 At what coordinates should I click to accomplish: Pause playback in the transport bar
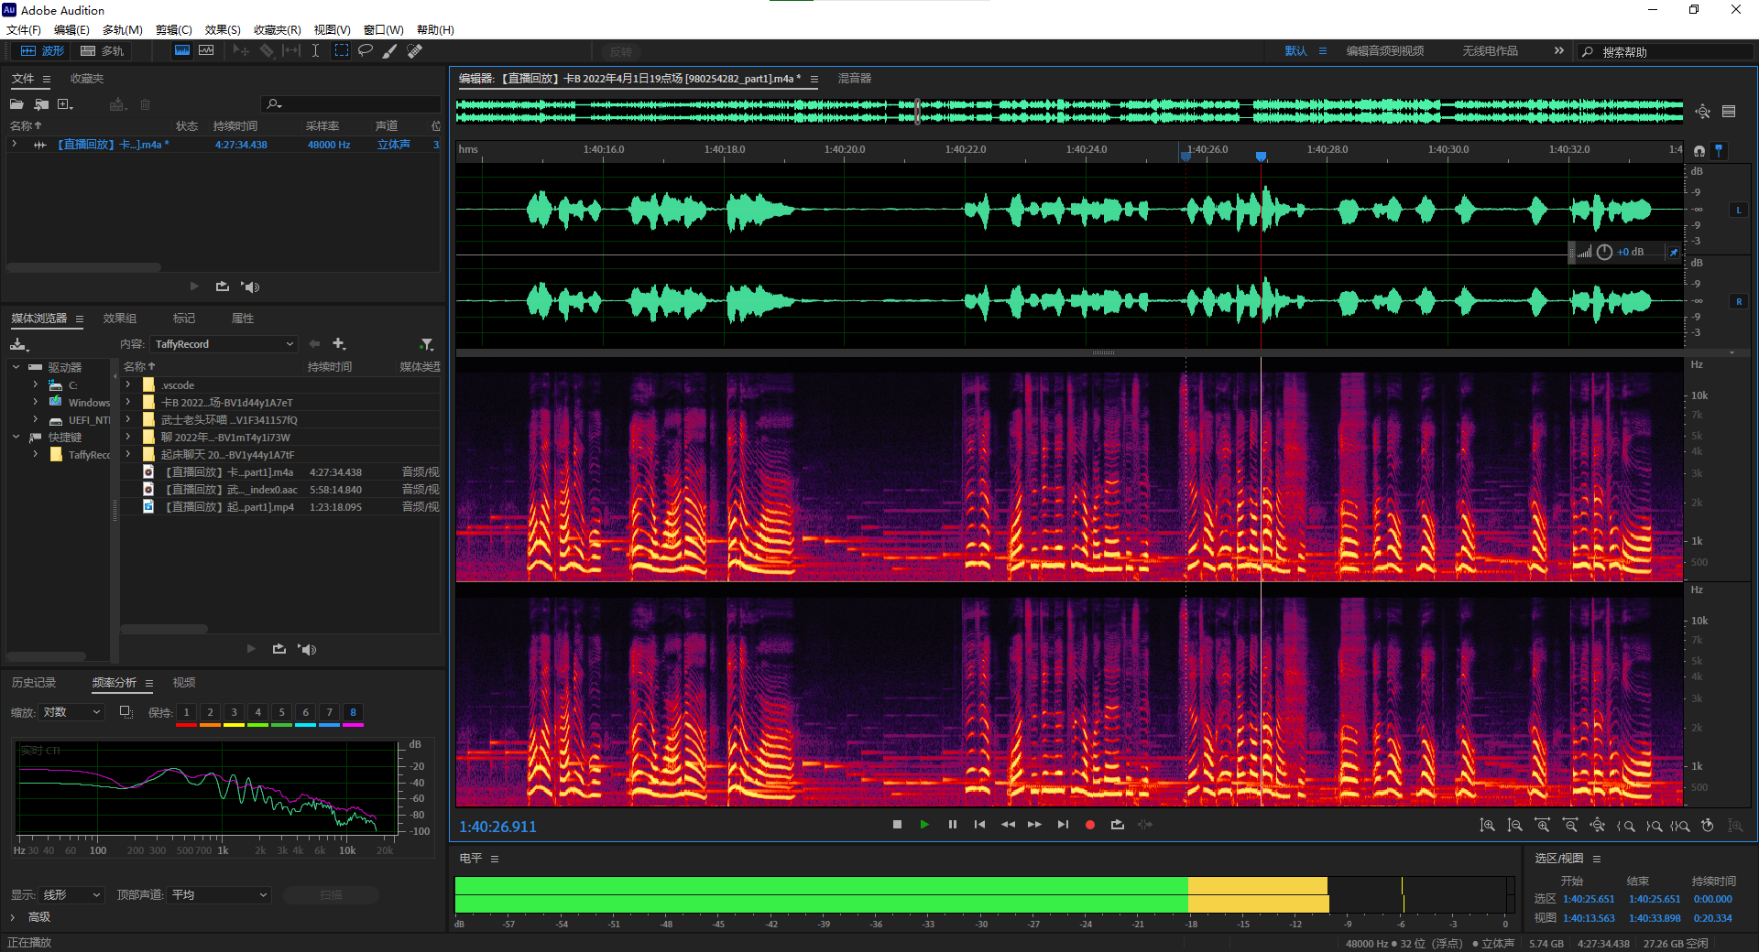click(953, 825)
